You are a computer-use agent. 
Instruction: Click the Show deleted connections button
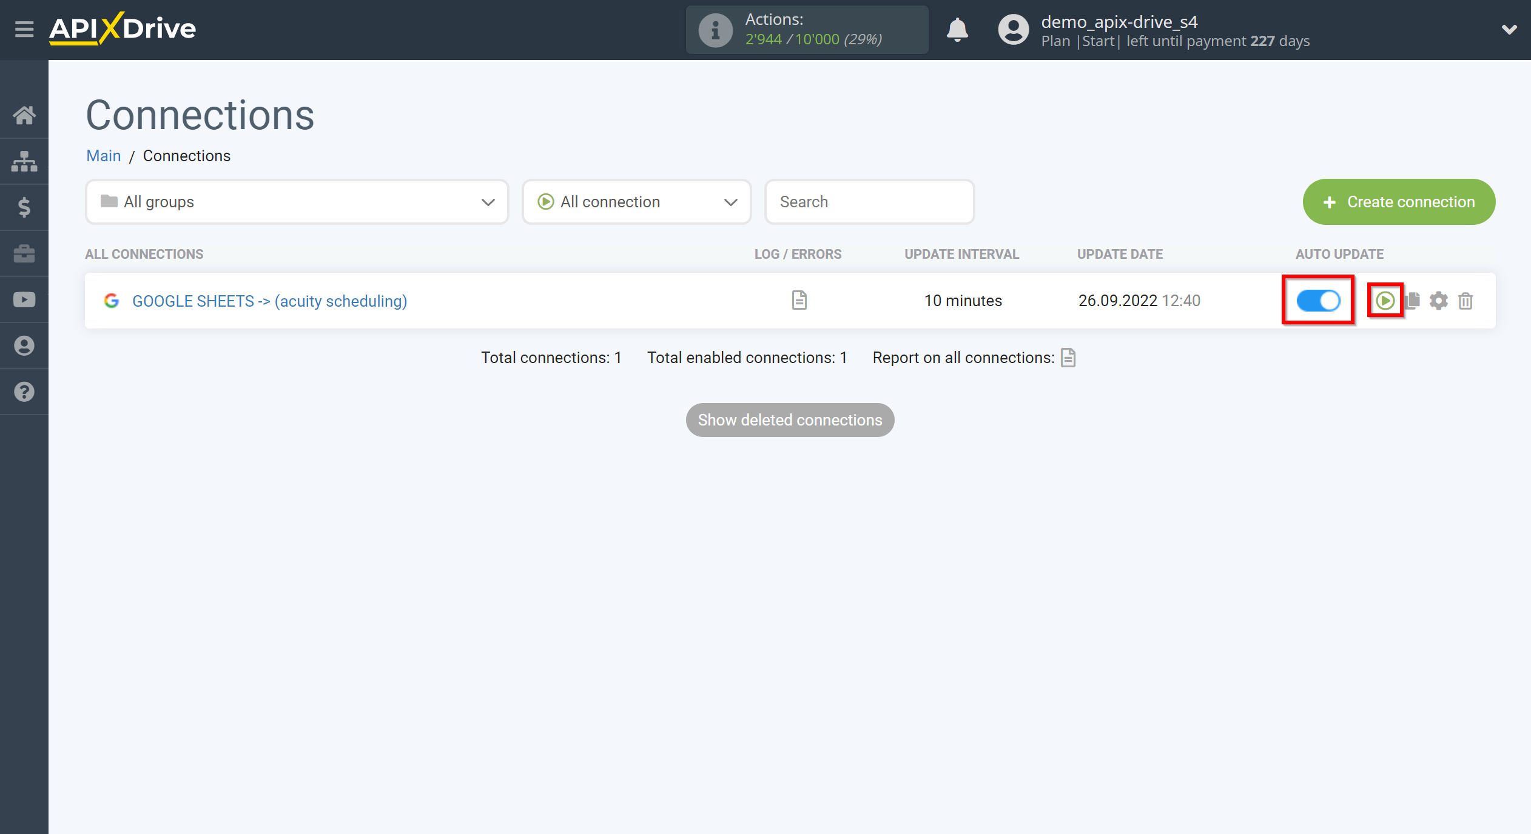click(790, 420)
